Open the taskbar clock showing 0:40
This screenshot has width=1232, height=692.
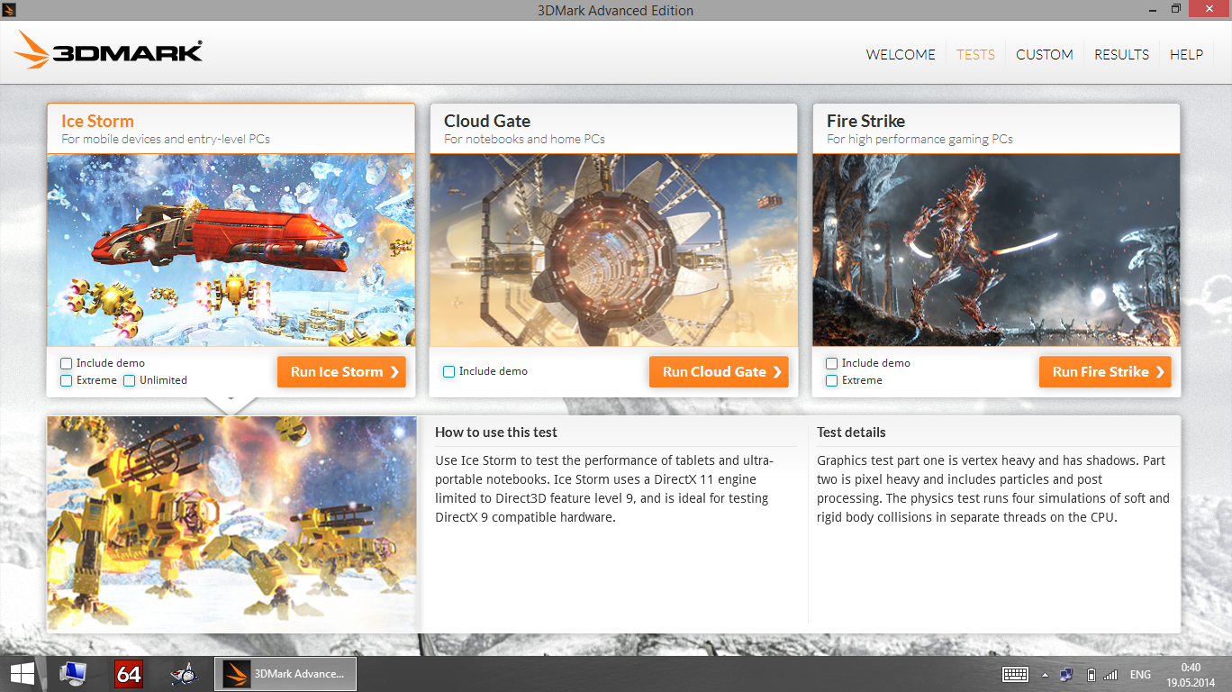click(1191, 674)
